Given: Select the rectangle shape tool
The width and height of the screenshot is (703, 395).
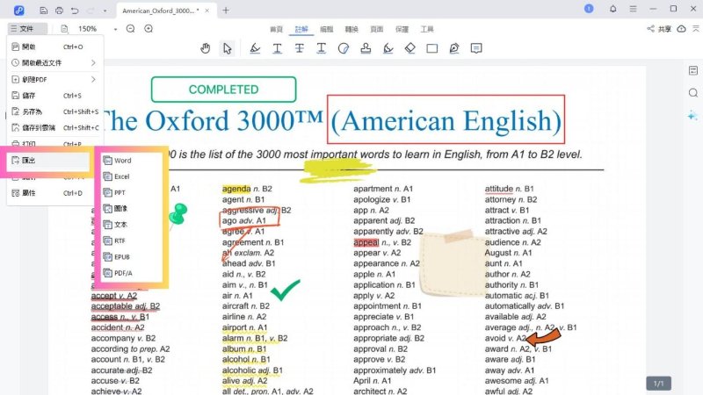Looking at the screenshot, I should tap(432, 48).
